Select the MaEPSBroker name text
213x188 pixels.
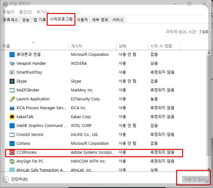(28, 90)
